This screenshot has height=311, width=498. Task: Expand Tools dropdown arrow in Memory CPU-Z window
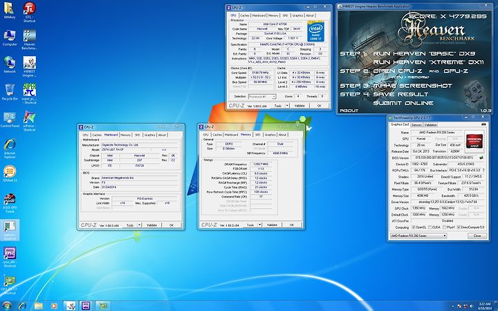tap(259, 225)
